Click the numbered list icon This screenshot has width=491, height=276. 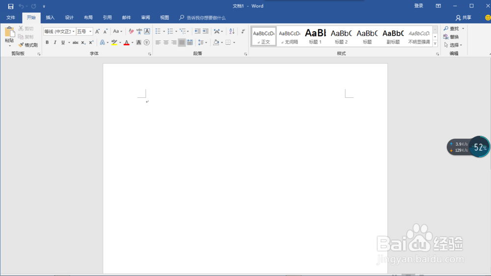(170, 31)
